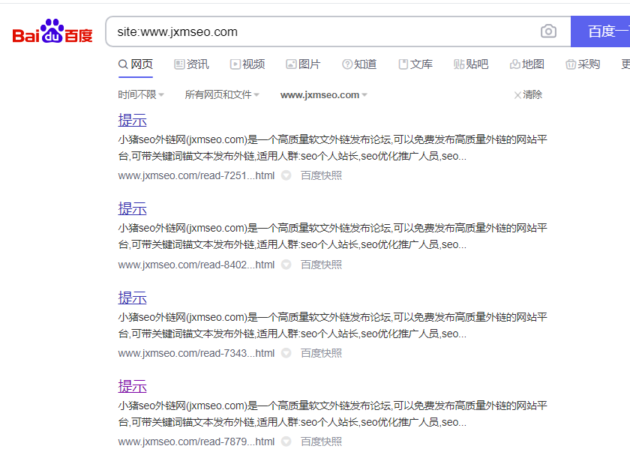
Task: Open 百度快照 for read-7251 result
Action: coord(322,175)
